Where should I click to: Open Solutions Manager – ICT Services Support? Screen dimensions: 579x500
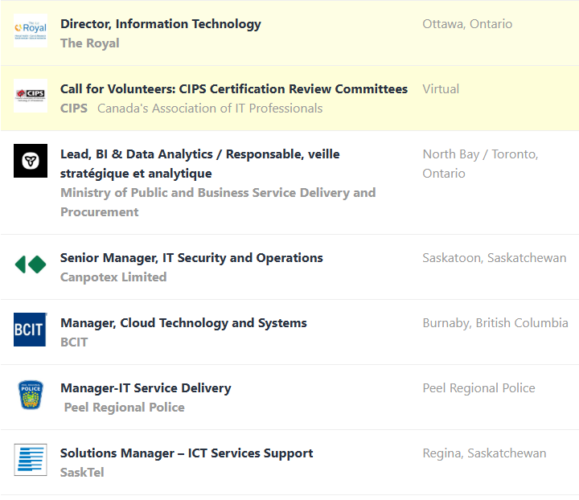187,453
